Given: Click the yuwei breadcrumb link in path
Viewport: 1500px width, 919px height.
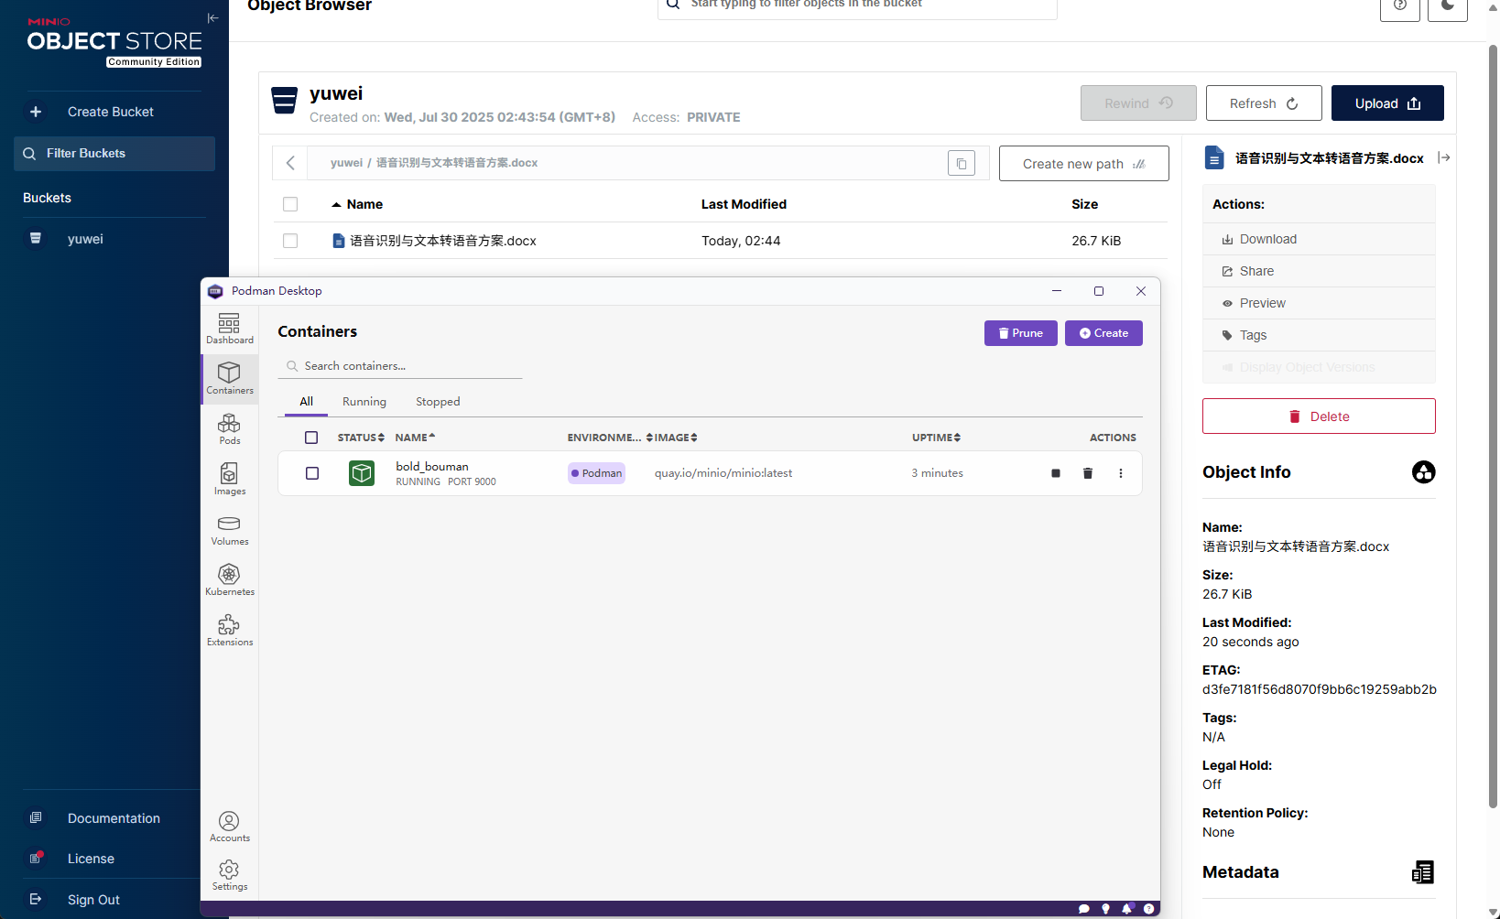Looking at the screenshot, I should coord(346,163).
